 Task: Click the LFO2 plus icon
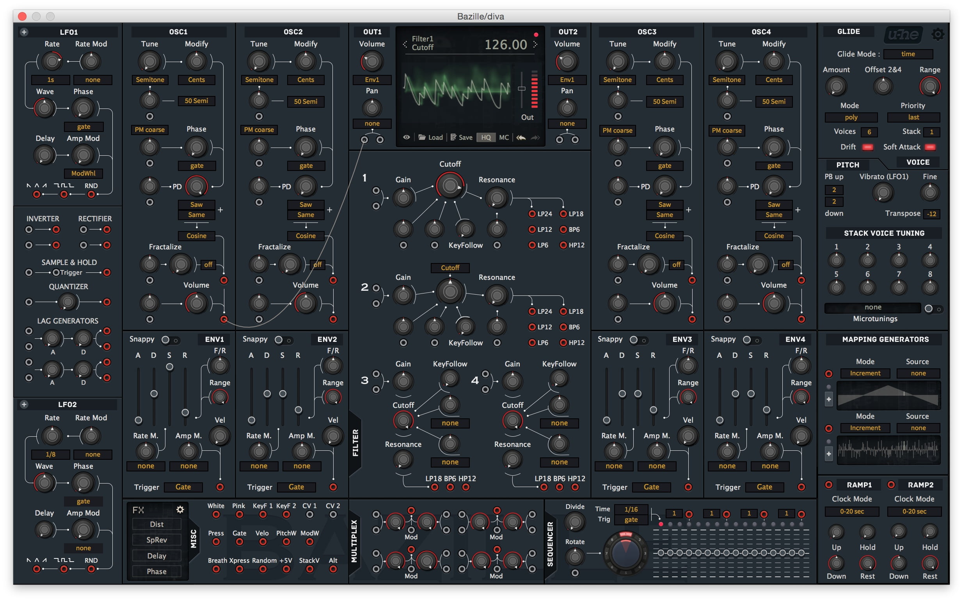point(24,405)
